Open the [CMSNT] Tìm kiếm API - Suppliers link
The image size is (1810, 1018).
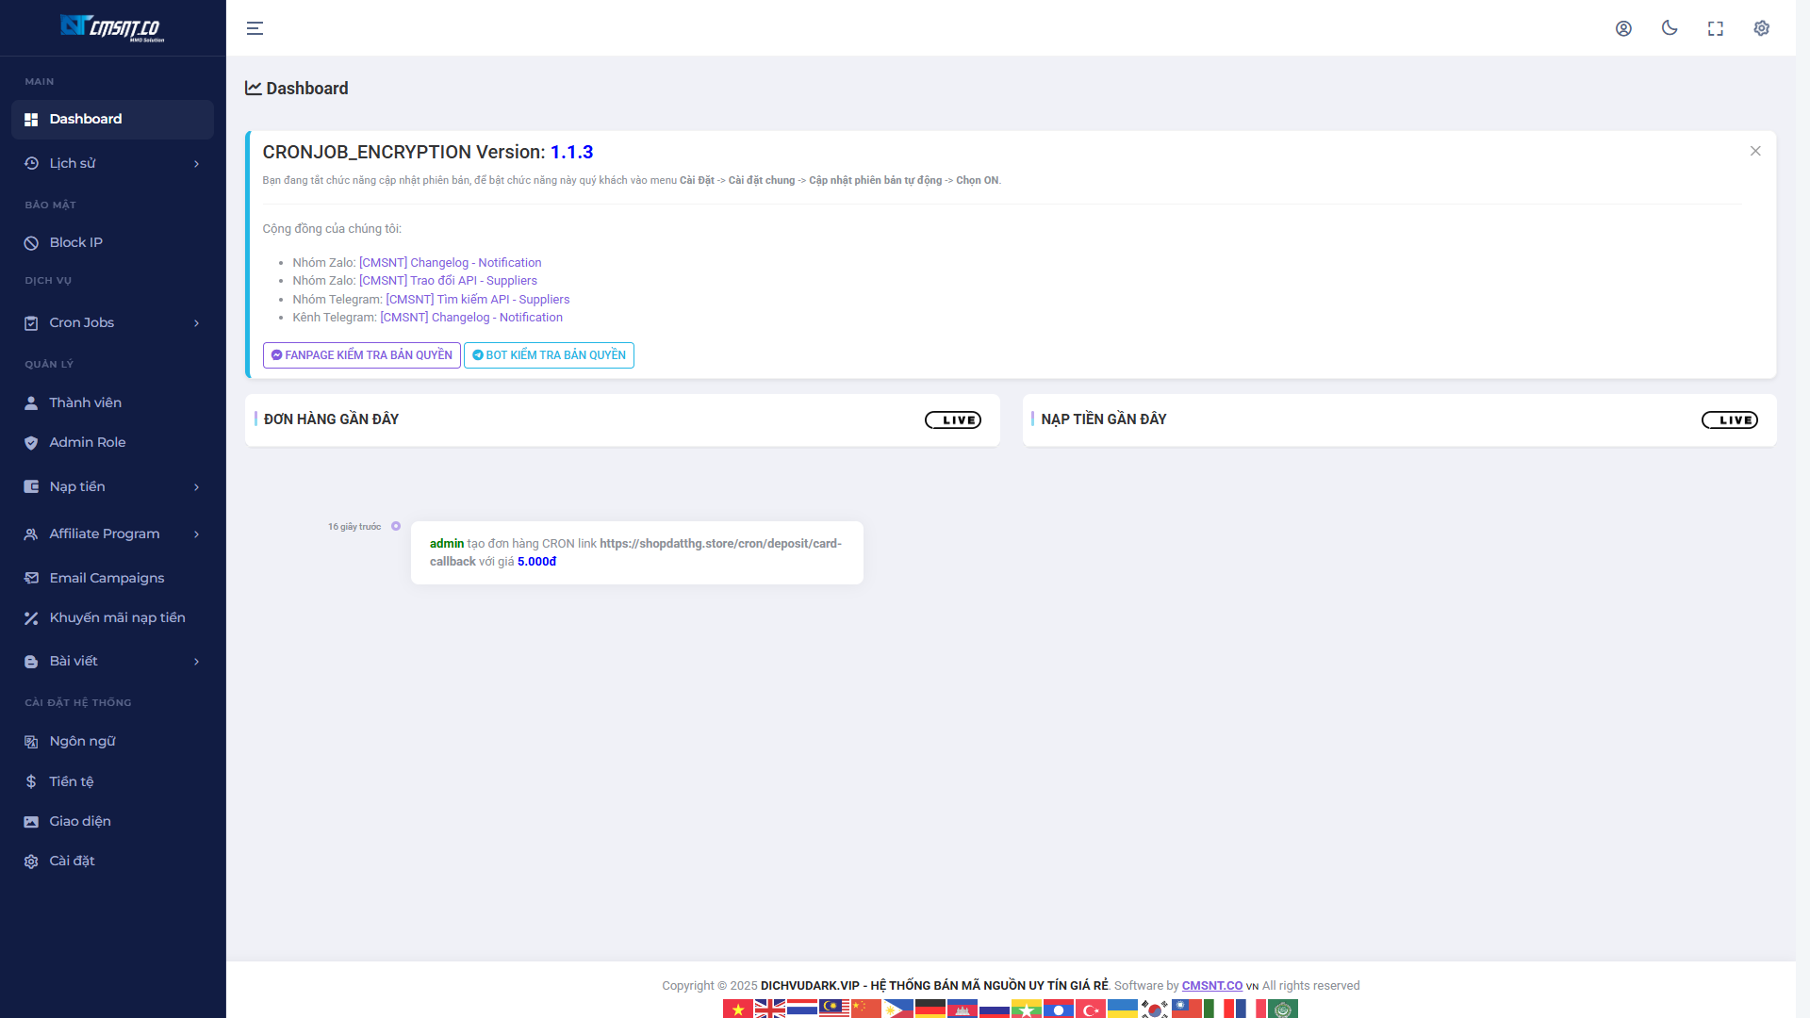tap(477, 300)
